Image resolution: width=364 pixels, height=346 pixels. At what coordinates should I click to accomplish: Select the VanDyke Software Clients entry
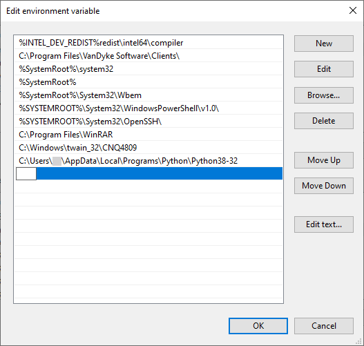(149, 56)
